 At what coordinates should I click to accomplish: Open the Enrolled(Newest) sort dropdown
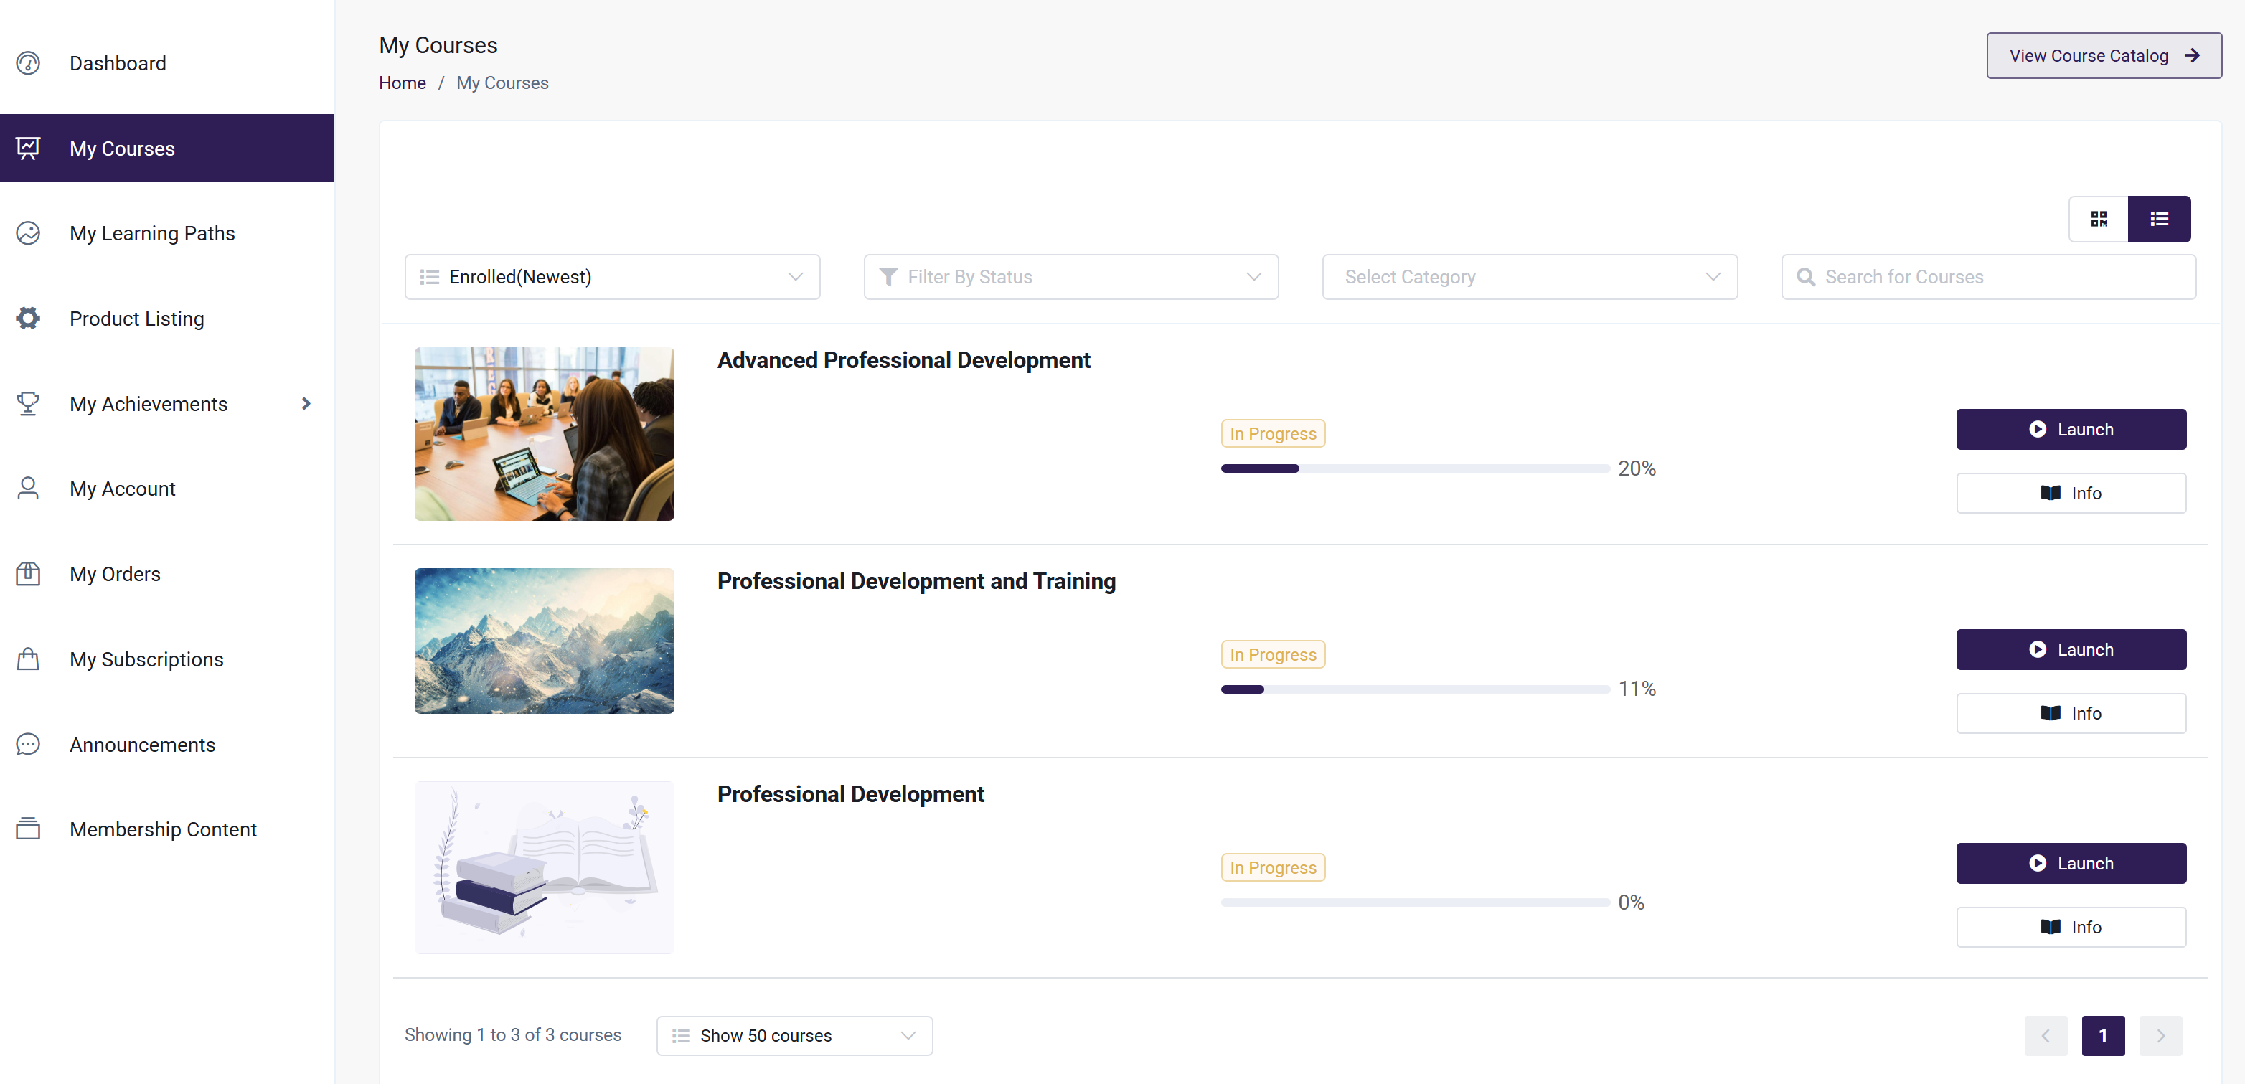[x=612, y=277]
